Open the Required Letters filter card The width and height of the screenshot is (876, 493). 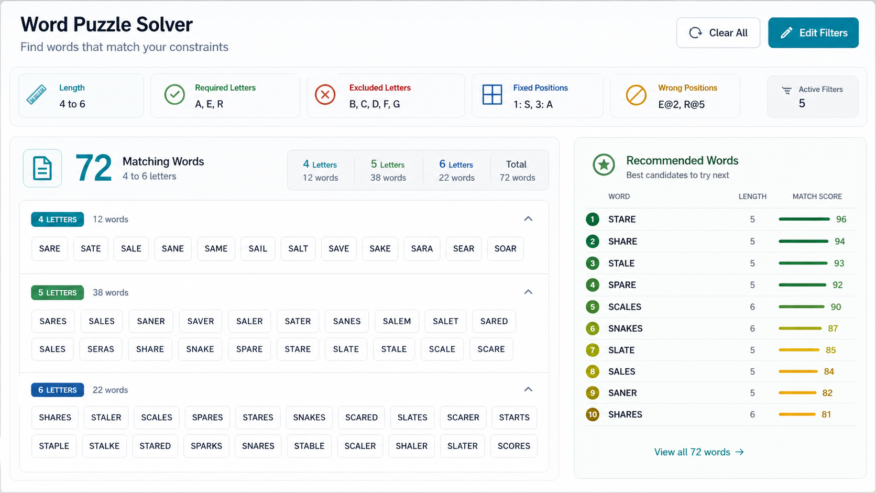(x=225, y=95)
